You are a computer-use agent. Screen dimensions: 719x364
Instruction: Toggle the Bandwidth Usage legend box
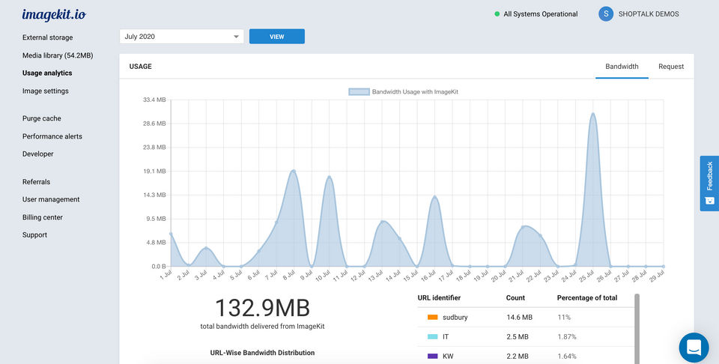point(359,92)
